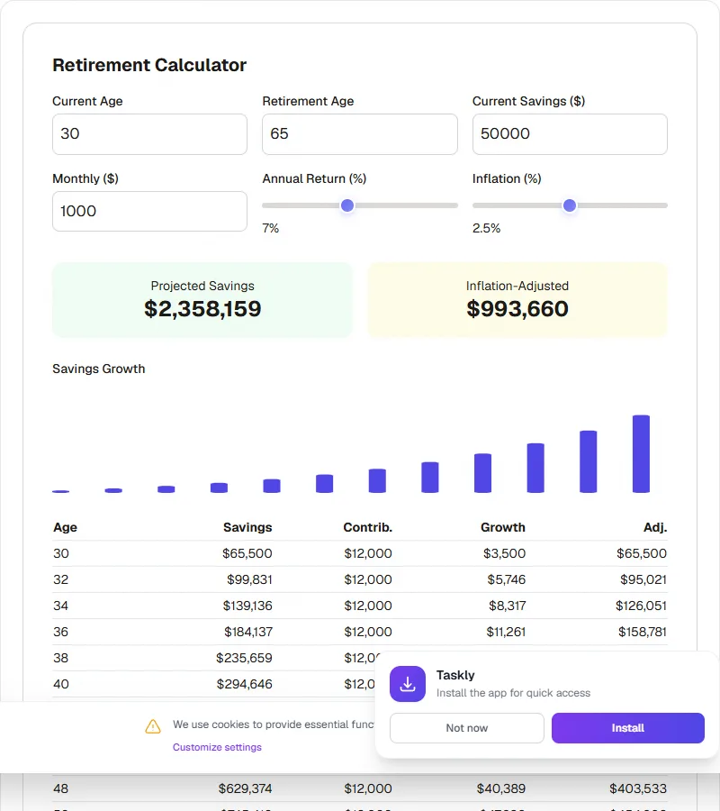Click the Install button
720x811 pixels.
[x=627, y=728]
